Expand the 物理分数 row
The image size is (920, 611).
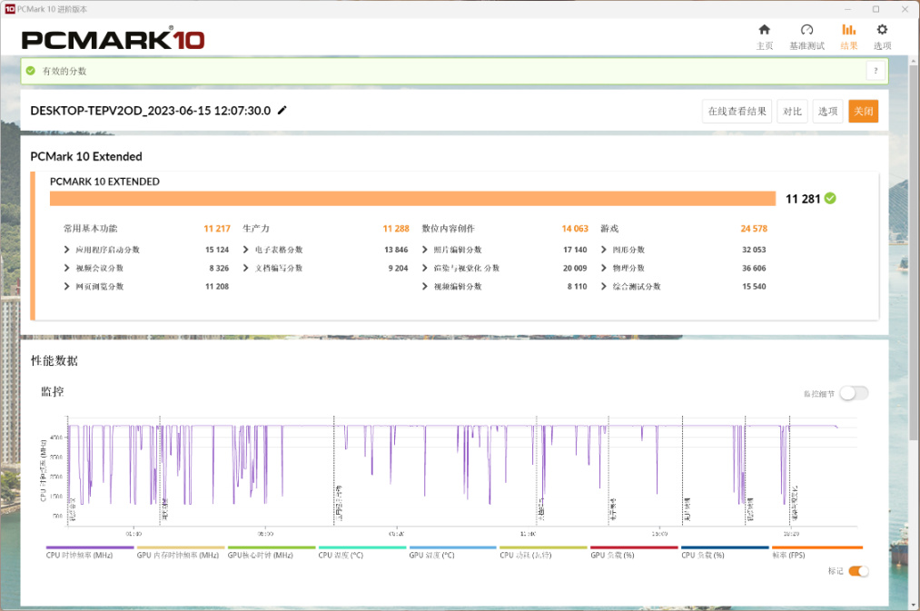point(603,268)
